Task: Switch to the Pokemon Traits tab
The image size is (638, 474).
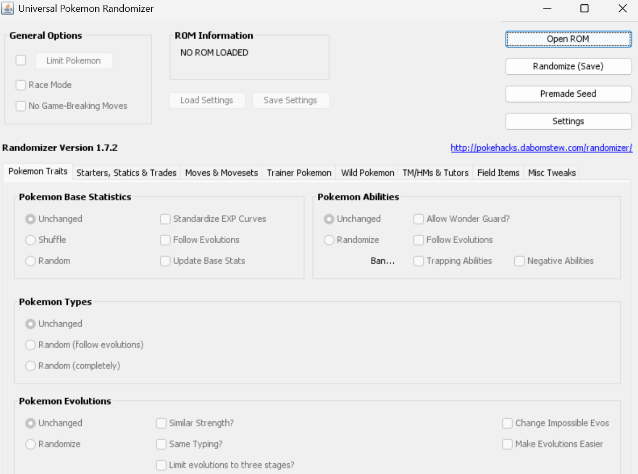Action: pos(38,171)
